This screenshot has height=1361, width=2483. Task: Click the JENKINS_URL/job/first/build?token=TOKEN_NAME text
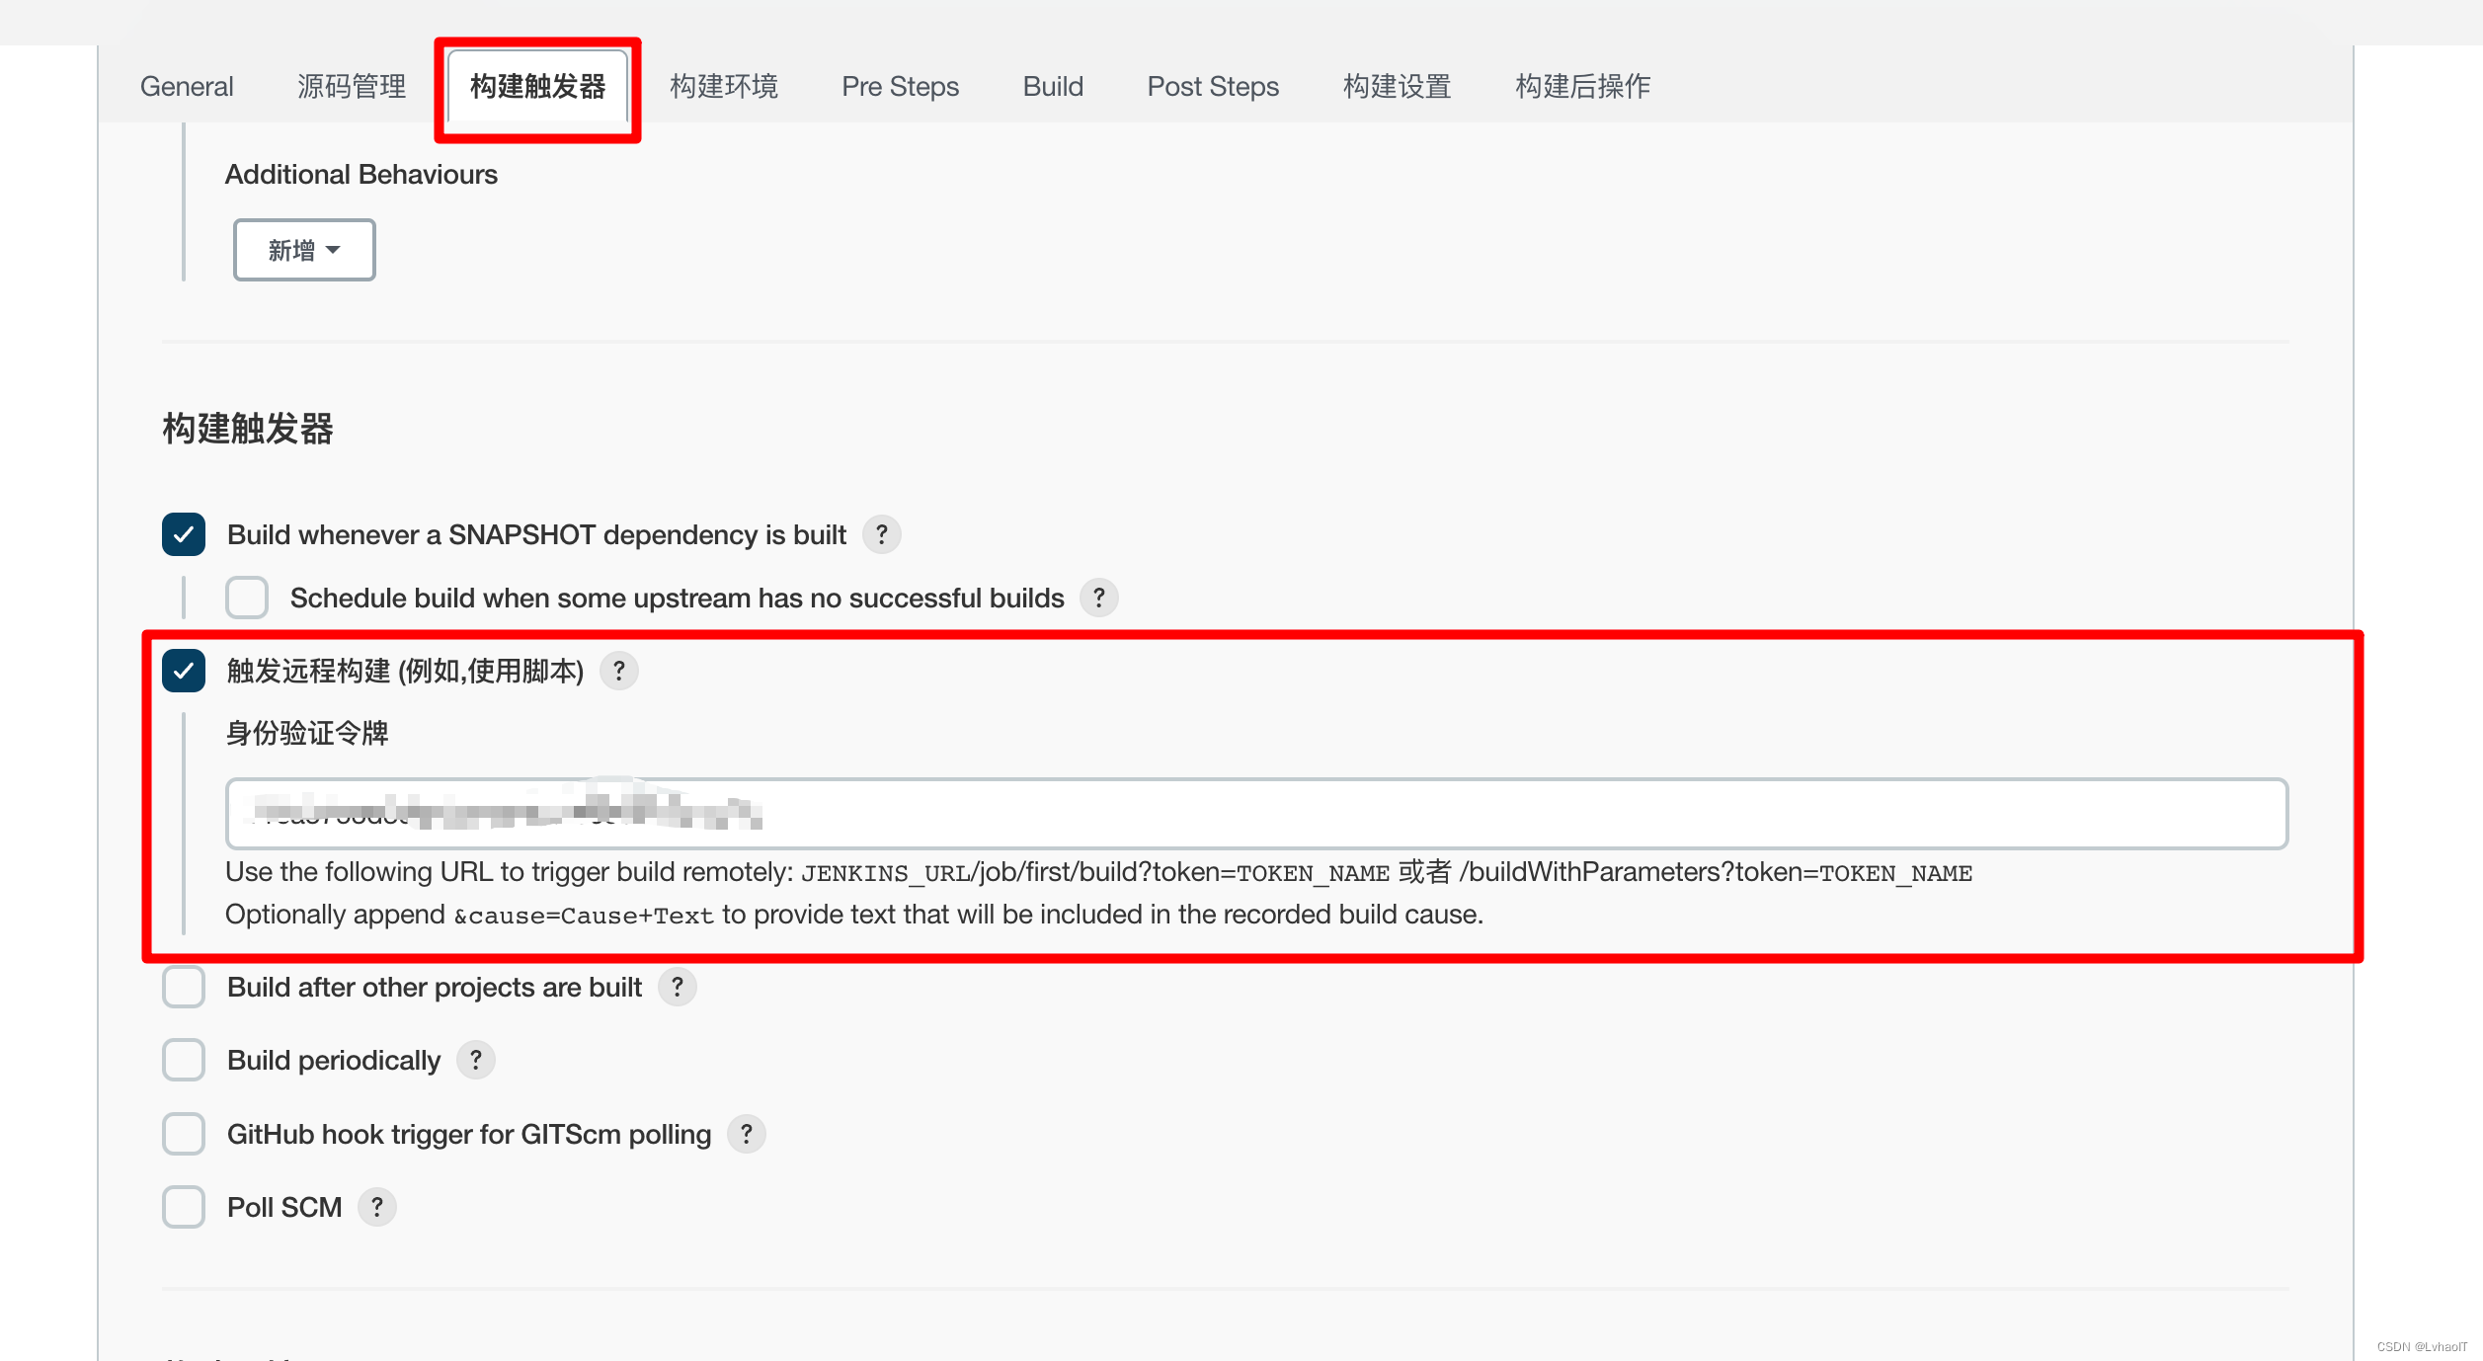pyautogui.click(x=1095, y=873)
